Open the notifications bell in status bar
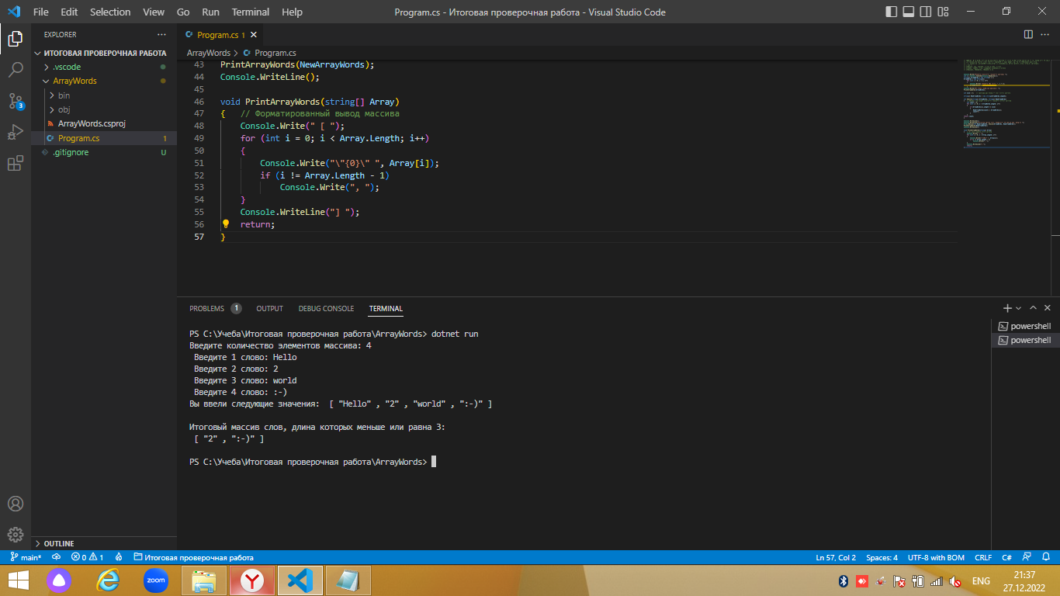Screen dimensions: 1060x596 1045,557
